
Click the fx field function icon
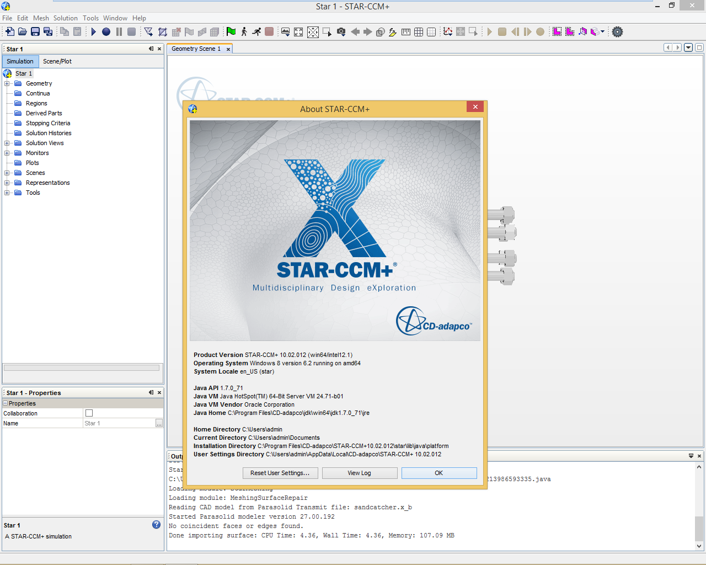coord(393,32)
